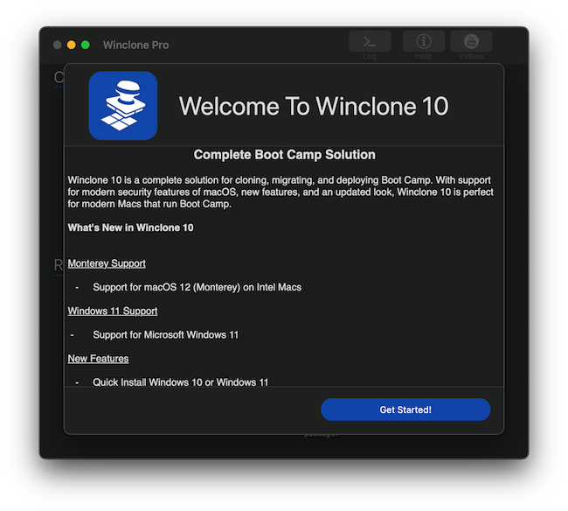
Task: Minimize the window with yellow button
Action: click(x=72, y=45)
